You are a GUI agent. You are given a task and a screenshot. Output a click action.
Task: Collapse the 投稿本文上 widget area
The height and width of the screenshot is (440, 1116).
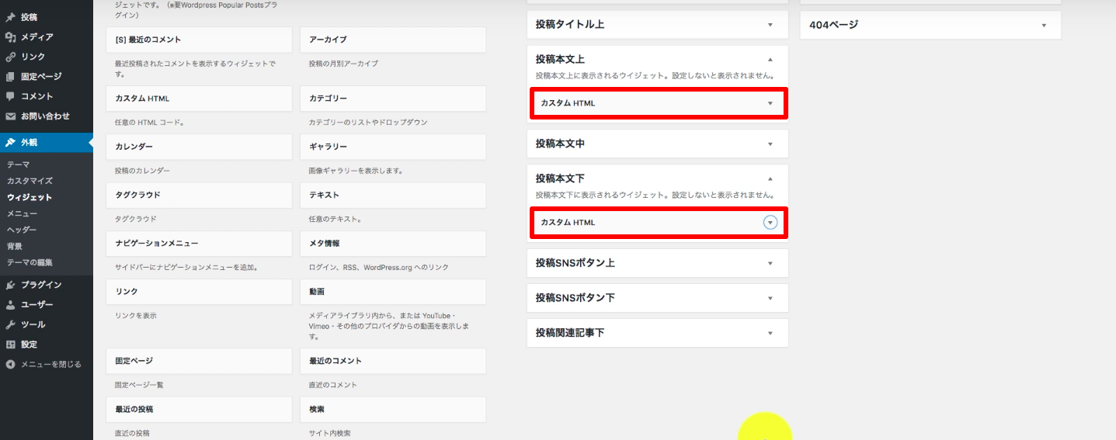(x=770, y=59)
